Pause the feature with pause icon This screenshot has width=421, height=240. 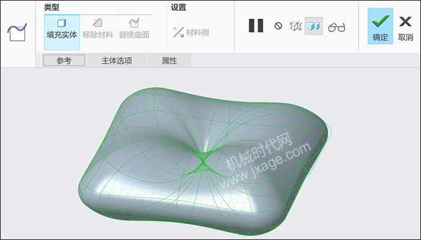[x=256, y=26]
